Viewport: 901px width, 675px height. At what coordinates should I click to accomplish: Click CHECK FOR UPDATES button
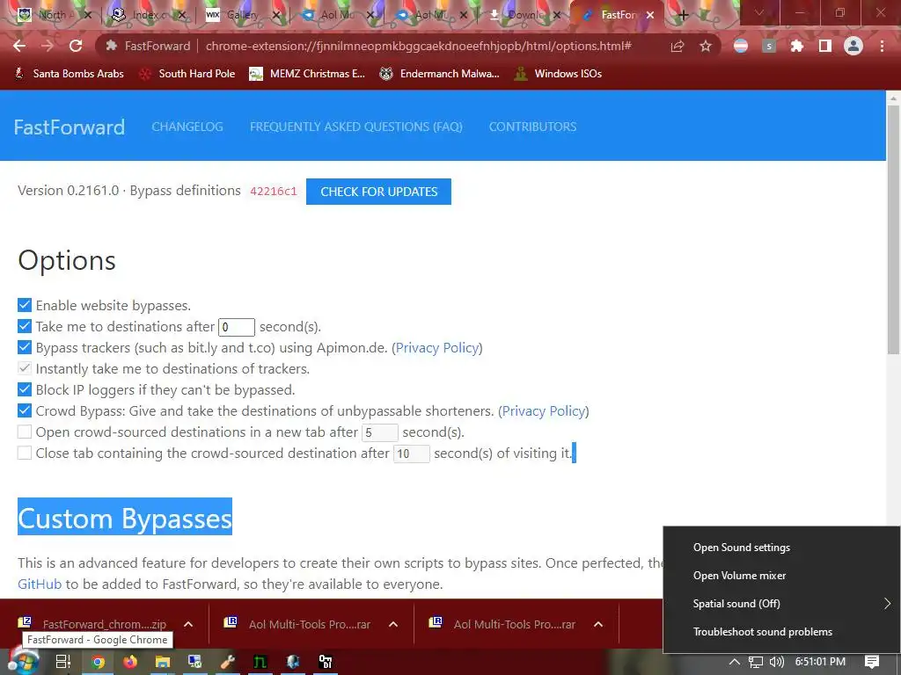coord(378,192)
